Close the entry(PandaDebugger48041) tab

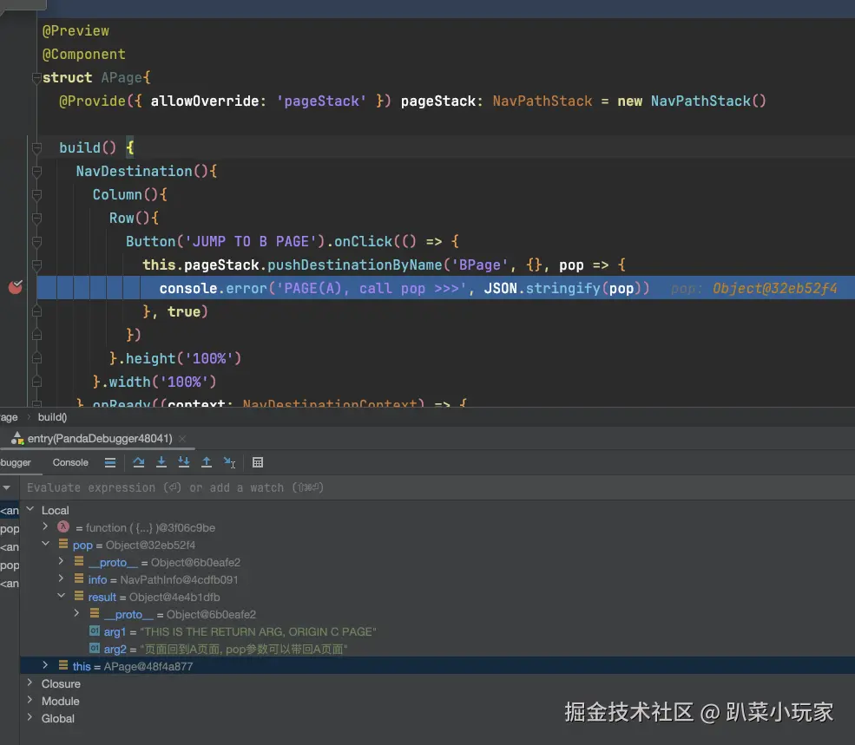click(x=181, y=438)
